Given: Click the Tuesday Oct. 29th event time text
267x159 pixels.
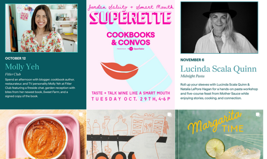Looking at the screenshot, I should click(x=131, y=99).
